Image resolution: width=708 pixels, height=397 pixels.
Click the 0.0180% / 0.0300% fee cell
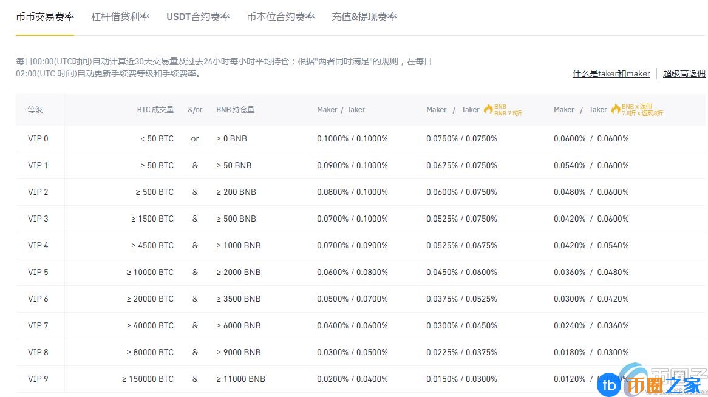pyautogui.click(x=591, y=352)
